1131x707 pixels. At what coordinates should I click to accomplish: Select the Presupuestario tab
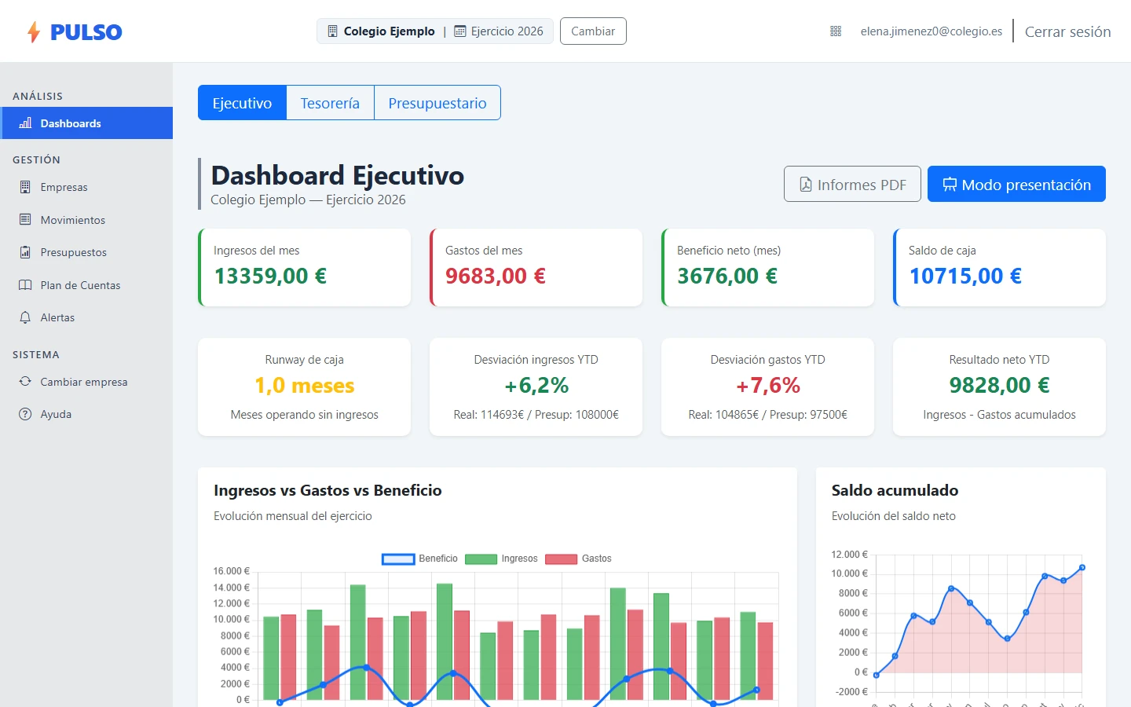(x=437, y=103)
